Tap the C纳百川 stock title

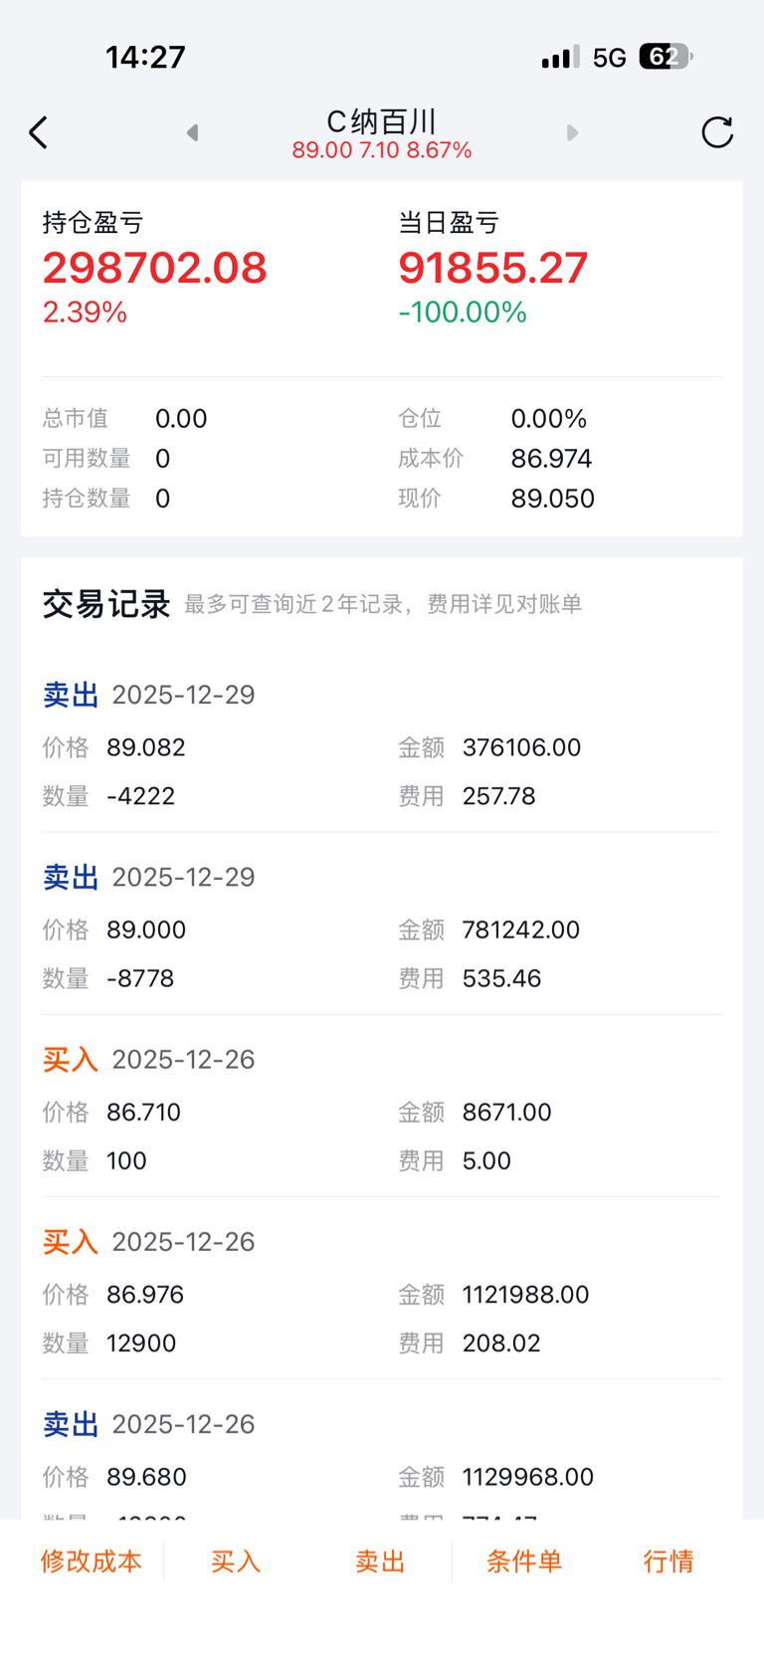pos(382,122)
